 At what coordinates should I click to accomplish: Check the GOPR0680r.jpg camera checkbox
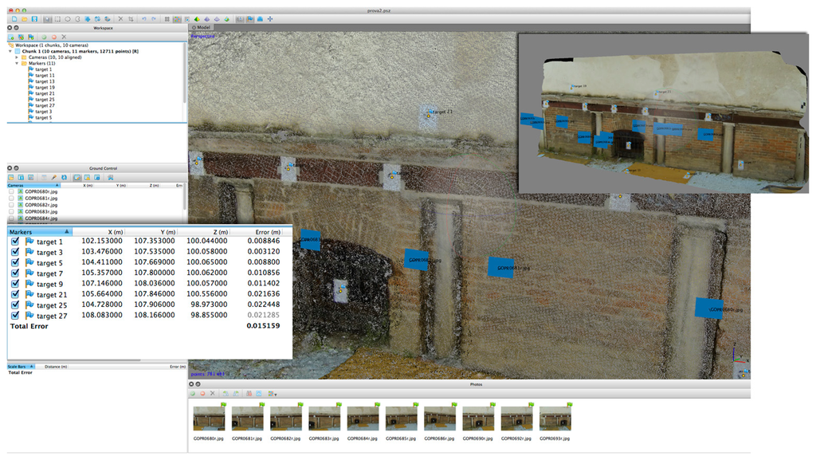coord(11,192)
